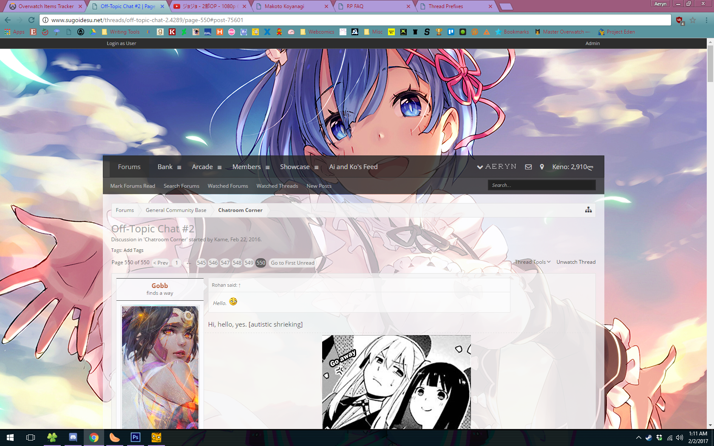
Task: Click Unwatch Thread
Action: 576,262
